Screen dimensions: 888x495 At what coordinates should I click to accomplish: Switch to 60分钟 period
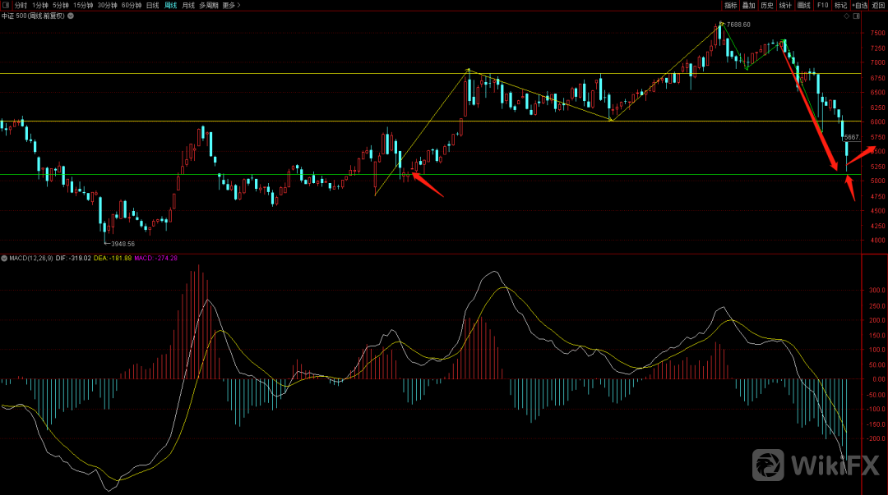132,5
